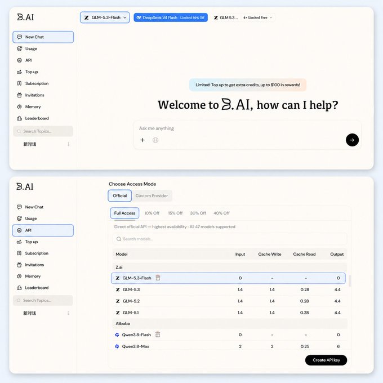Select the 30% Off tab
The height and width of the screenshot is (383, 383).
pos(198,213)
